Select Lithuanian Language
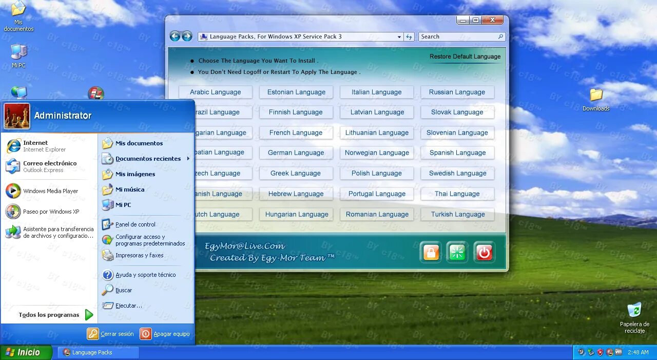The width and height of the screenshot is (657, 360). click(377, 132)
